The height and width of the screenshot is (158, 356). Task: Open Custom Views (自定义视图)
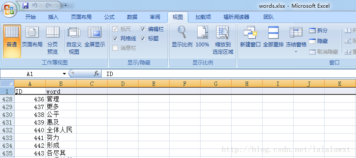coord(74,40)
